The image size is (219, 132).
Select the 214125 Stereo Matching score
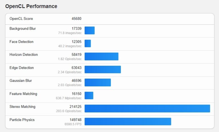coord(76,107)
